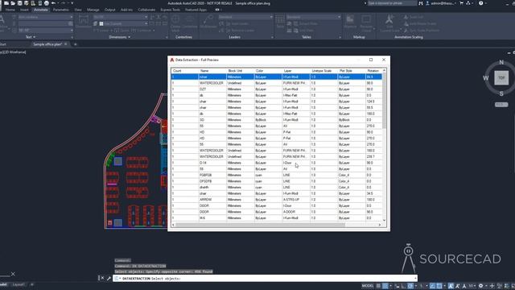Click the Revision Cloud tool icon
515x290 pixels.
click(x=366, y=19)
